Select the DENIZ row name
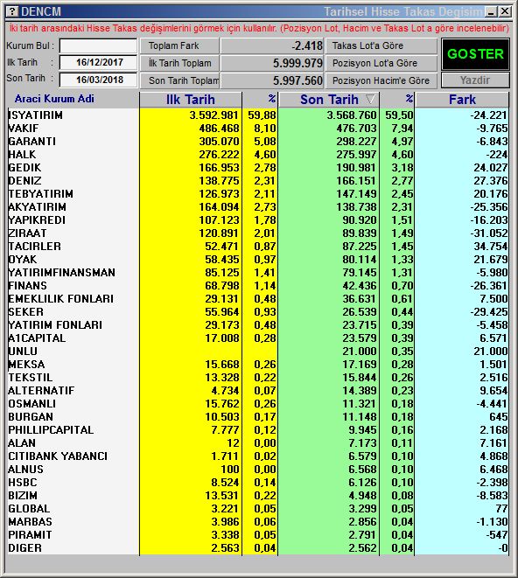This screenshot has height=578, width=518. (24, 181)
